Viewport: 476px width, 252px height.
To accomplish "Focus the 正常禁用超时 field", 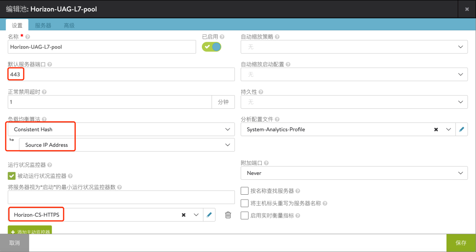I will pos(110,102).
